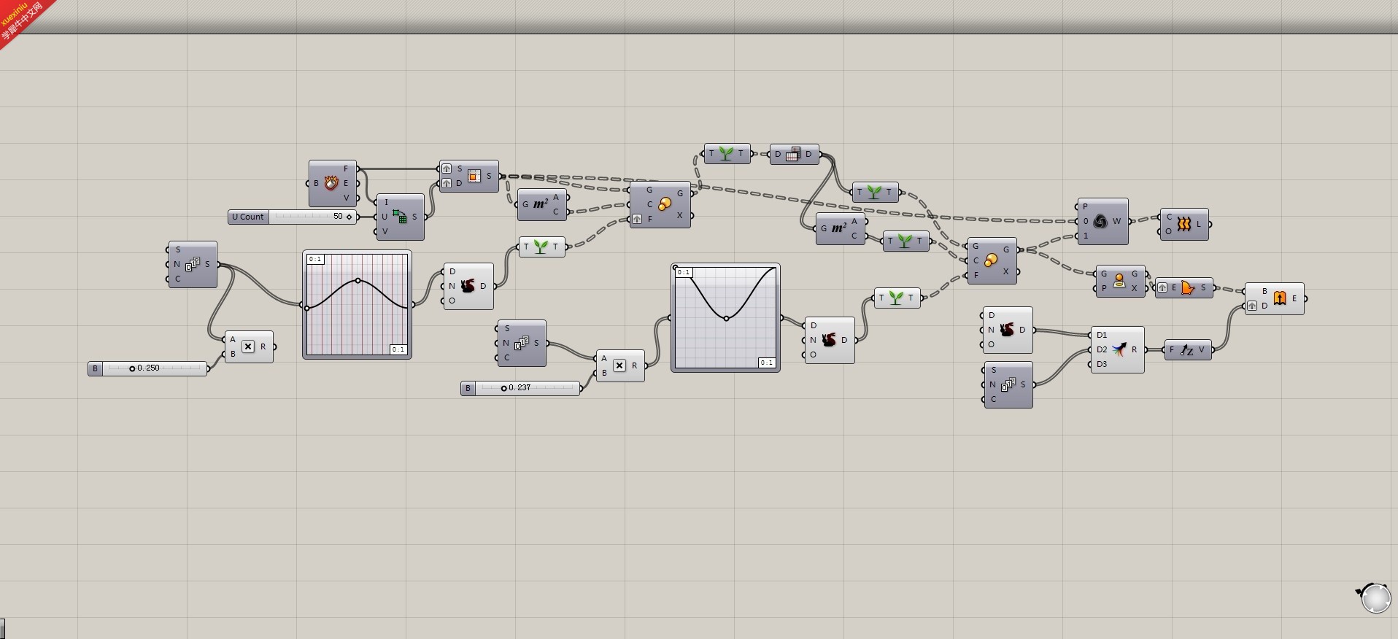Click the W output port of the Weave component
Viewport: 1398px width, 639px height.
[1130, 221]
